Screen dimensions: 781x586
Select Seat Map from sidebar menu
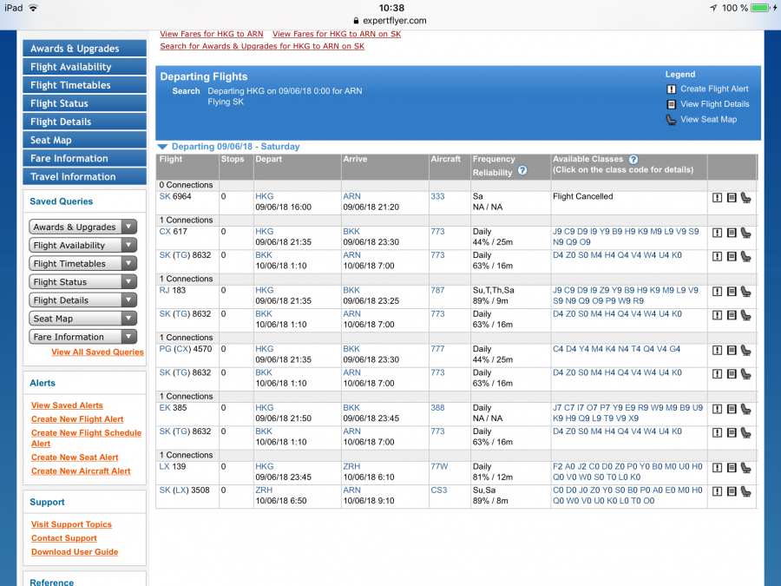click(x=84, y=140)
